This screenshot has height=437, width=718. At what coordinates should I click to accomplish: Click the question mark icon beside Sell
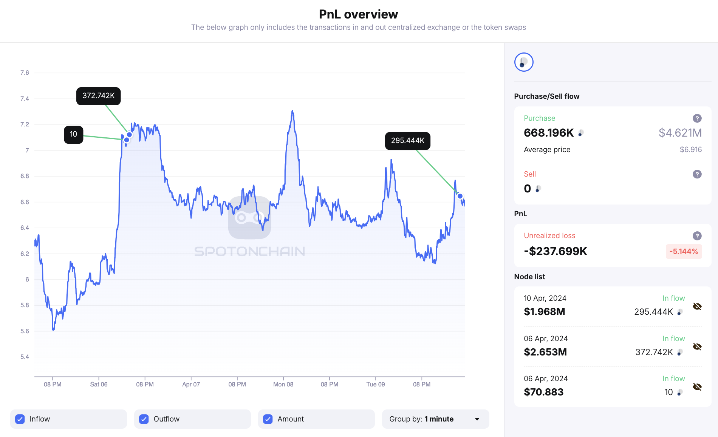pos(696,174)
